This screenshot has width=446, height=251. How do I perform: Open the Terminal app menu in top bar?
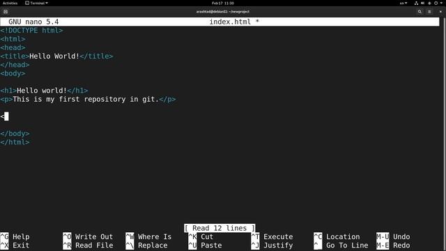pyautogui.click(x=36, y=3)
